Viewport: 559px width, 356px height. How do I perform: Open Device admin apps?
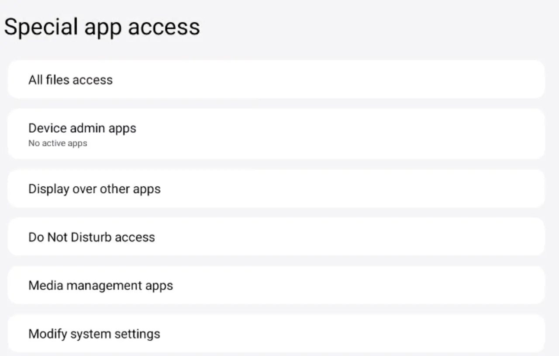(x=276, y=133)
